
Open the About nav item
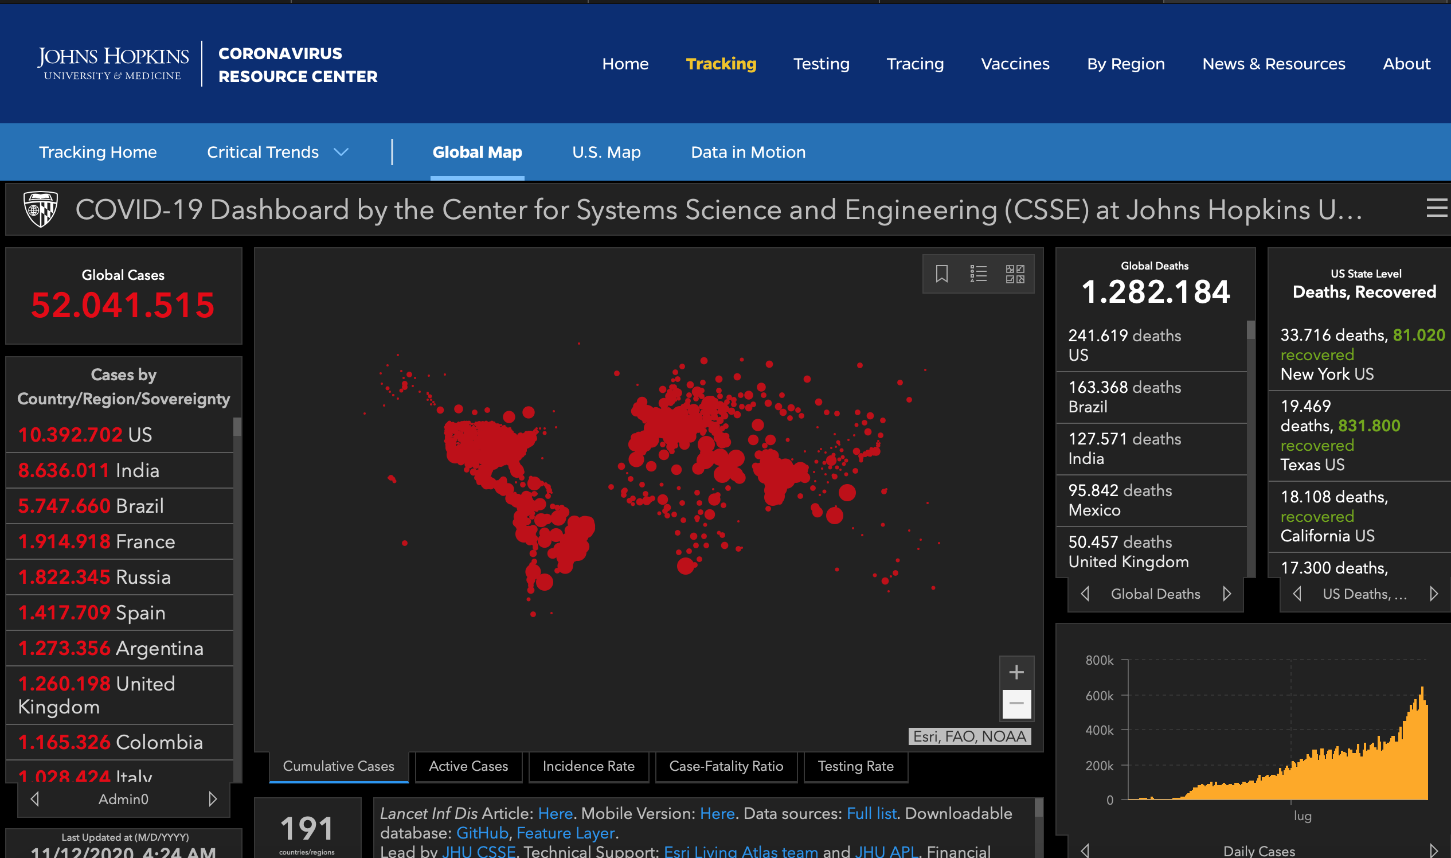coord(1406,64)
